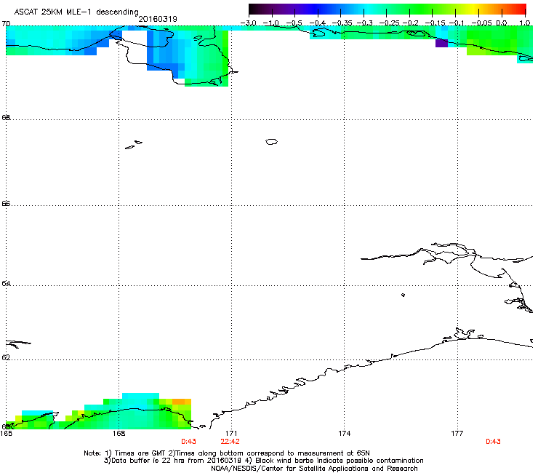Click the 'NOAA/NESDIS/Center for Satellite Applications' credit line
The width and height of the screenshot is (538, 473).
point(314,469)
